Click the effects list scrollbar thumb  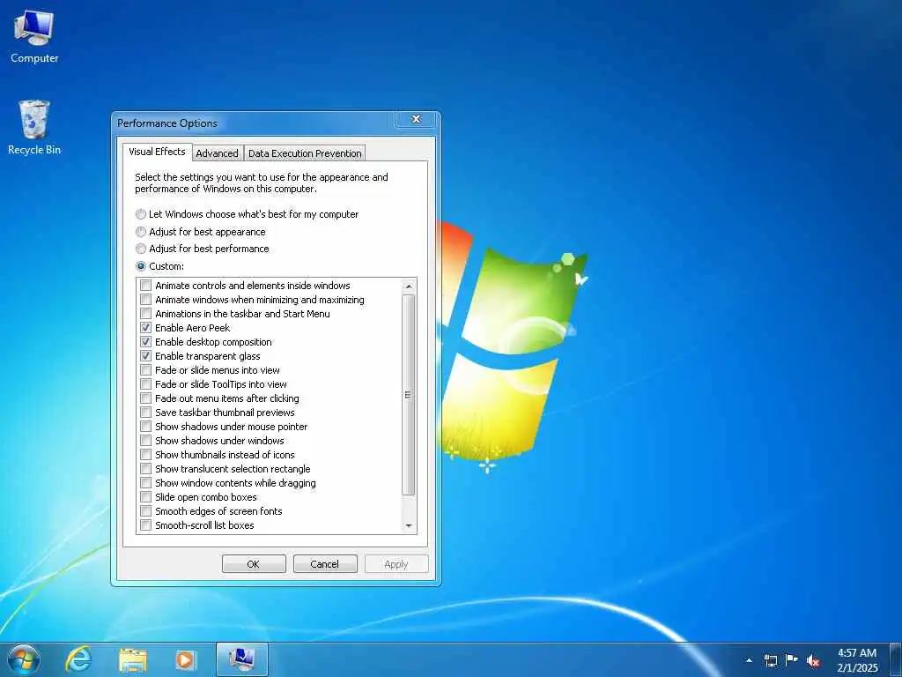coord(409,395)
